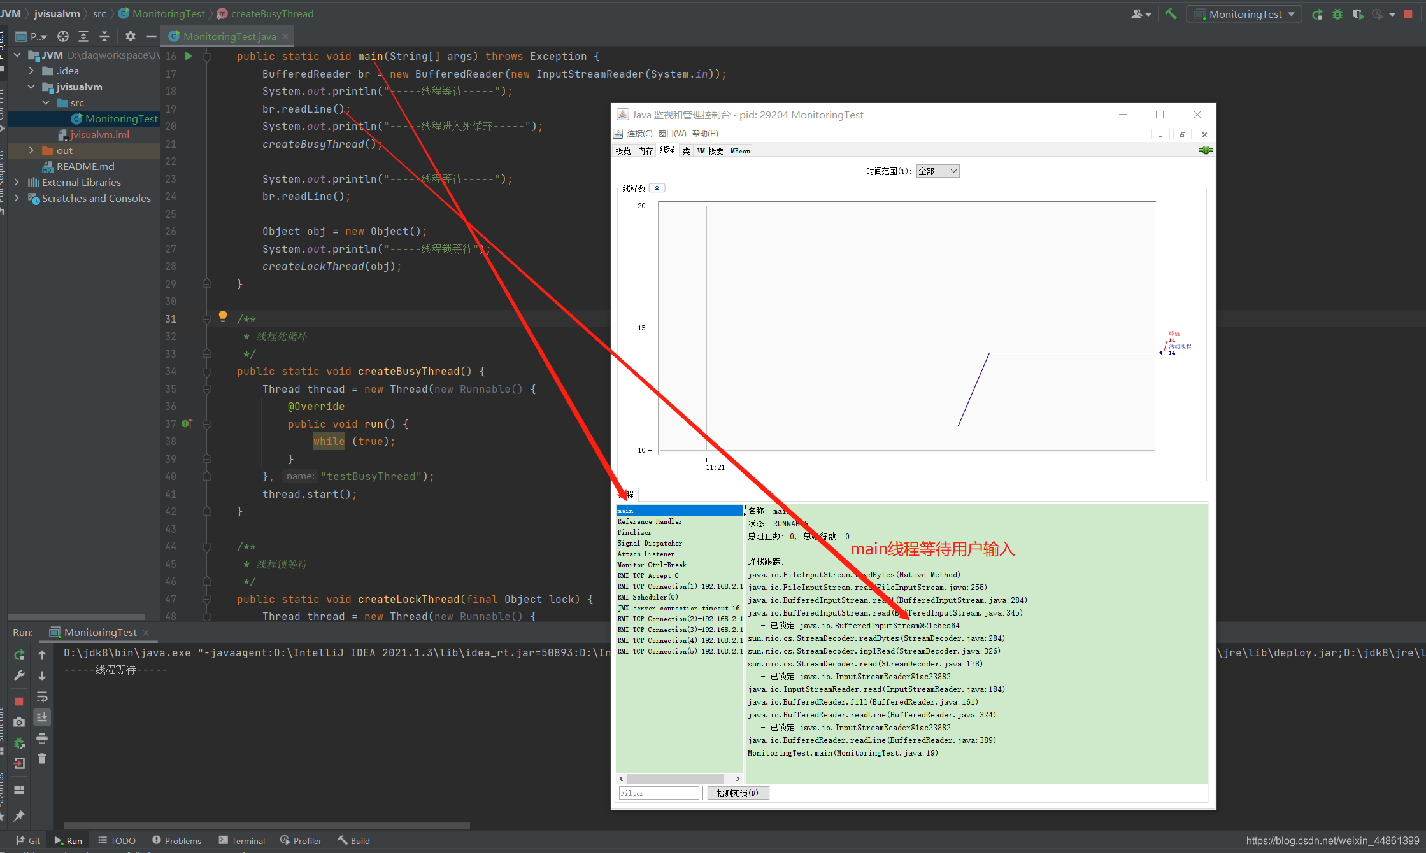Toggle soft-wrap in Run console

click(x=42, y=696)
